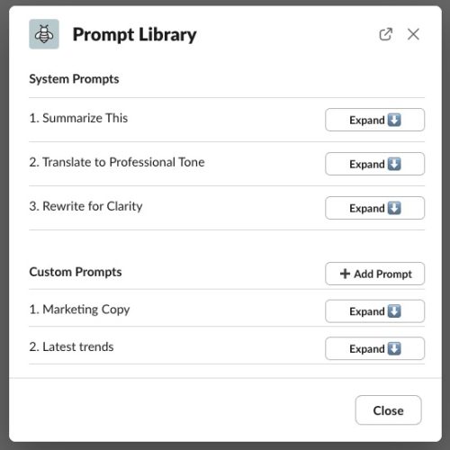Click blue down-arrow icon in Summarize This row
Viewport: 450px width, 450px height.
click(394, 120)
